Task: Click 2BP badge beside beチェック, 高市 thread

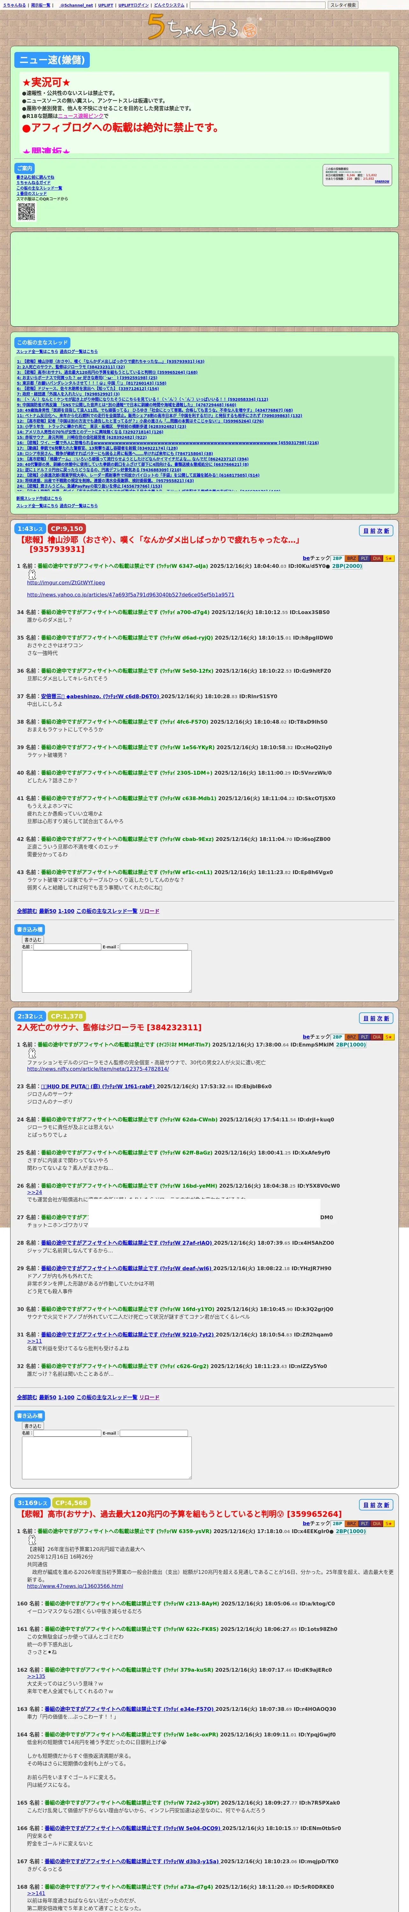Action: (x=337, y=1523)
